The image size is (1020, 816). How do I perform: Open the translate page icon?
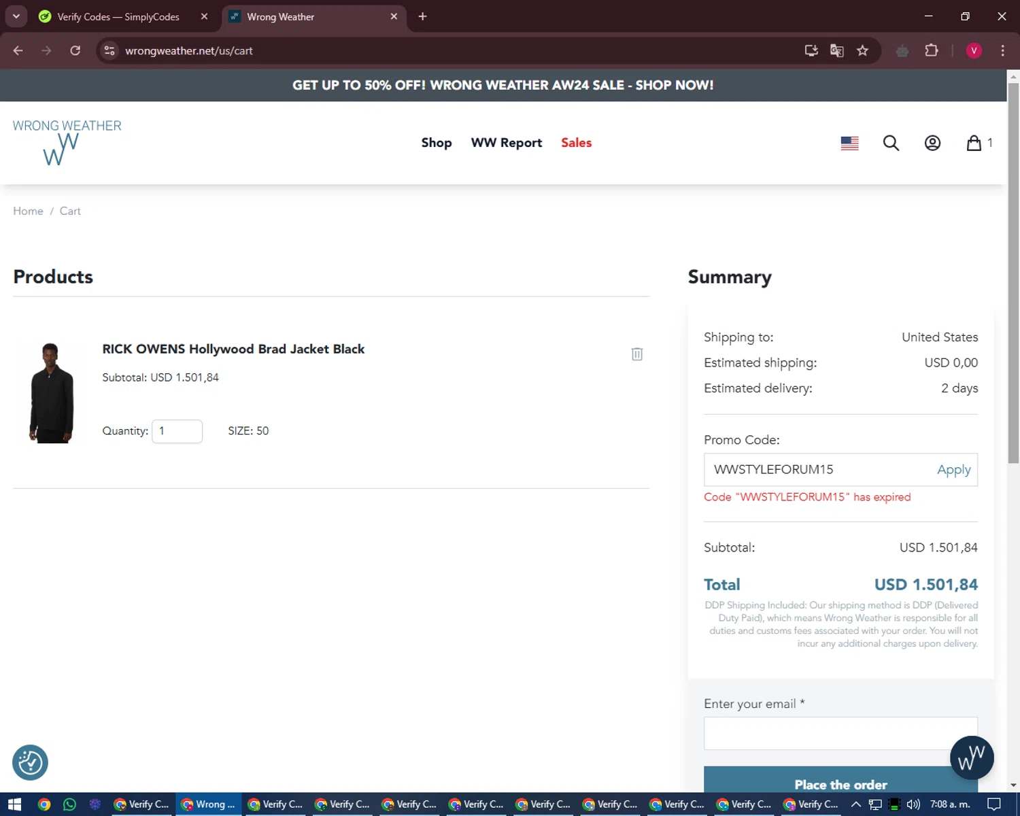[836, 50]
